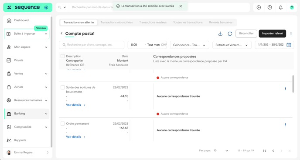Expand the Achats section

click(x=46, y=87)
